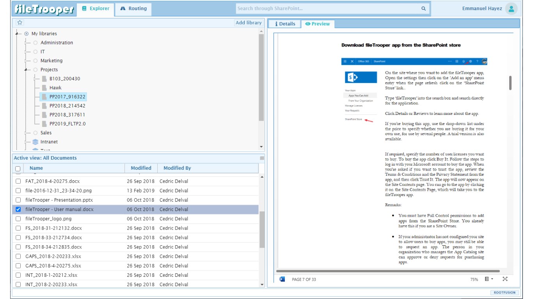The image size is (533, 299).
Task: Expand the B103_200430 folder node
Action: [x=35, y=79]
